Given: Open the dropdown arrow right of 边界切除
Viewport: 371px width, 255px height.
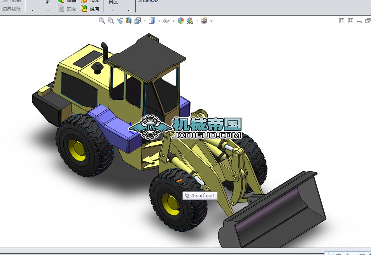Looking at the screenshot, I should pyautogui.click(x=32, y=10).
